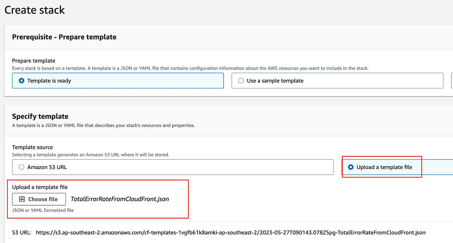The image size is (453, 243).
Task: Click the Prerequisite - Prepare template section header
Action: pyautogui.click(x=64, y=37)
